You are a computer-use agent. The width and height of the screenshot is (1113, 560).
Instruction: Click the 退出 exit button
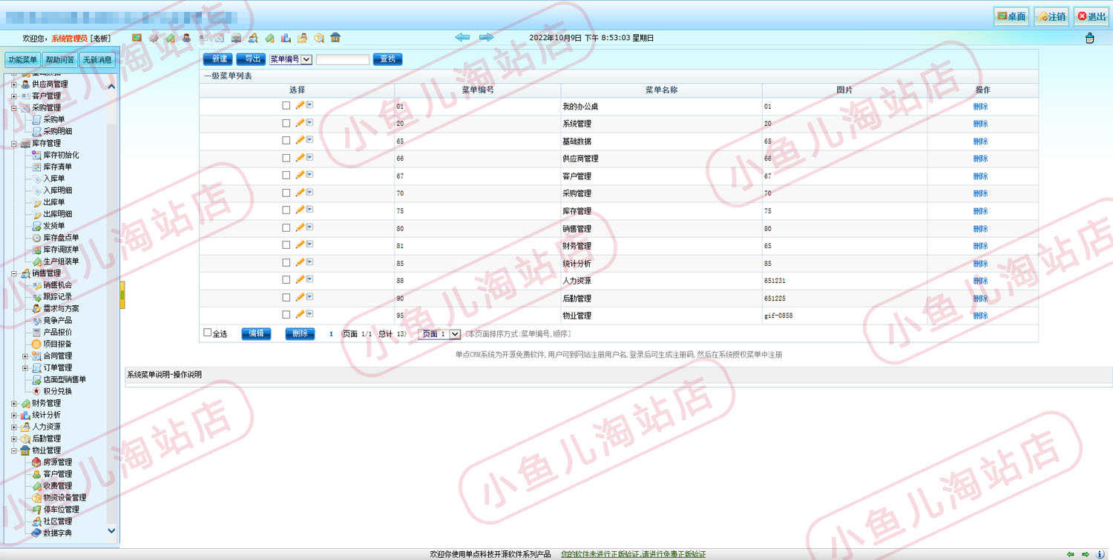point(1091,16)
